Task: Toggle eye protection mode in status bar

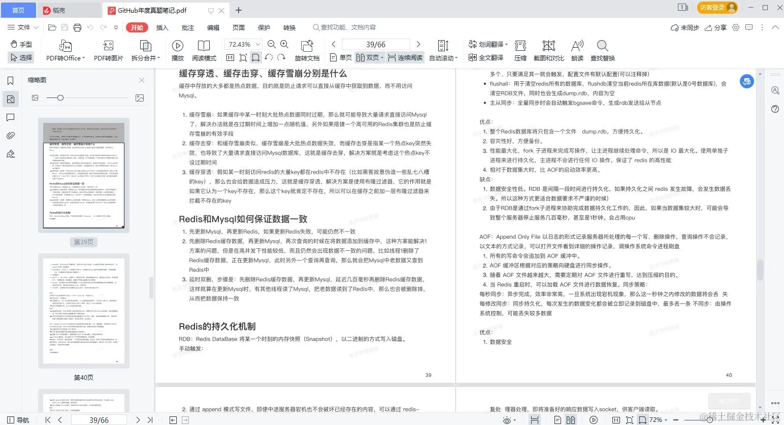Action: (506, 420)
